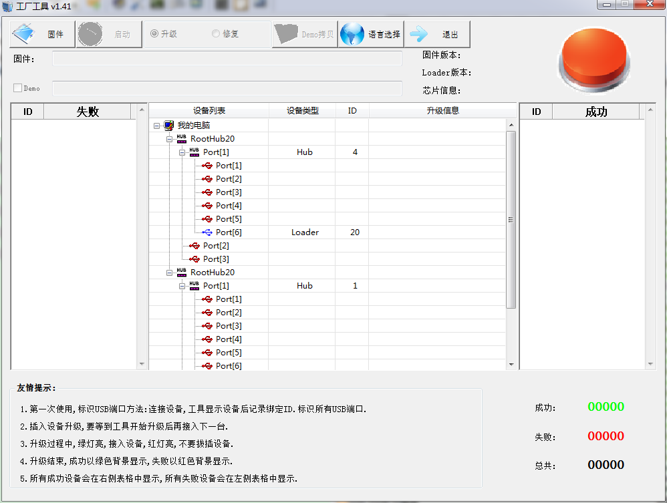This screenshot has height=503, width=667.
Task: Select the Port[1] hub icon with ID 1
Action: (194, 286)
